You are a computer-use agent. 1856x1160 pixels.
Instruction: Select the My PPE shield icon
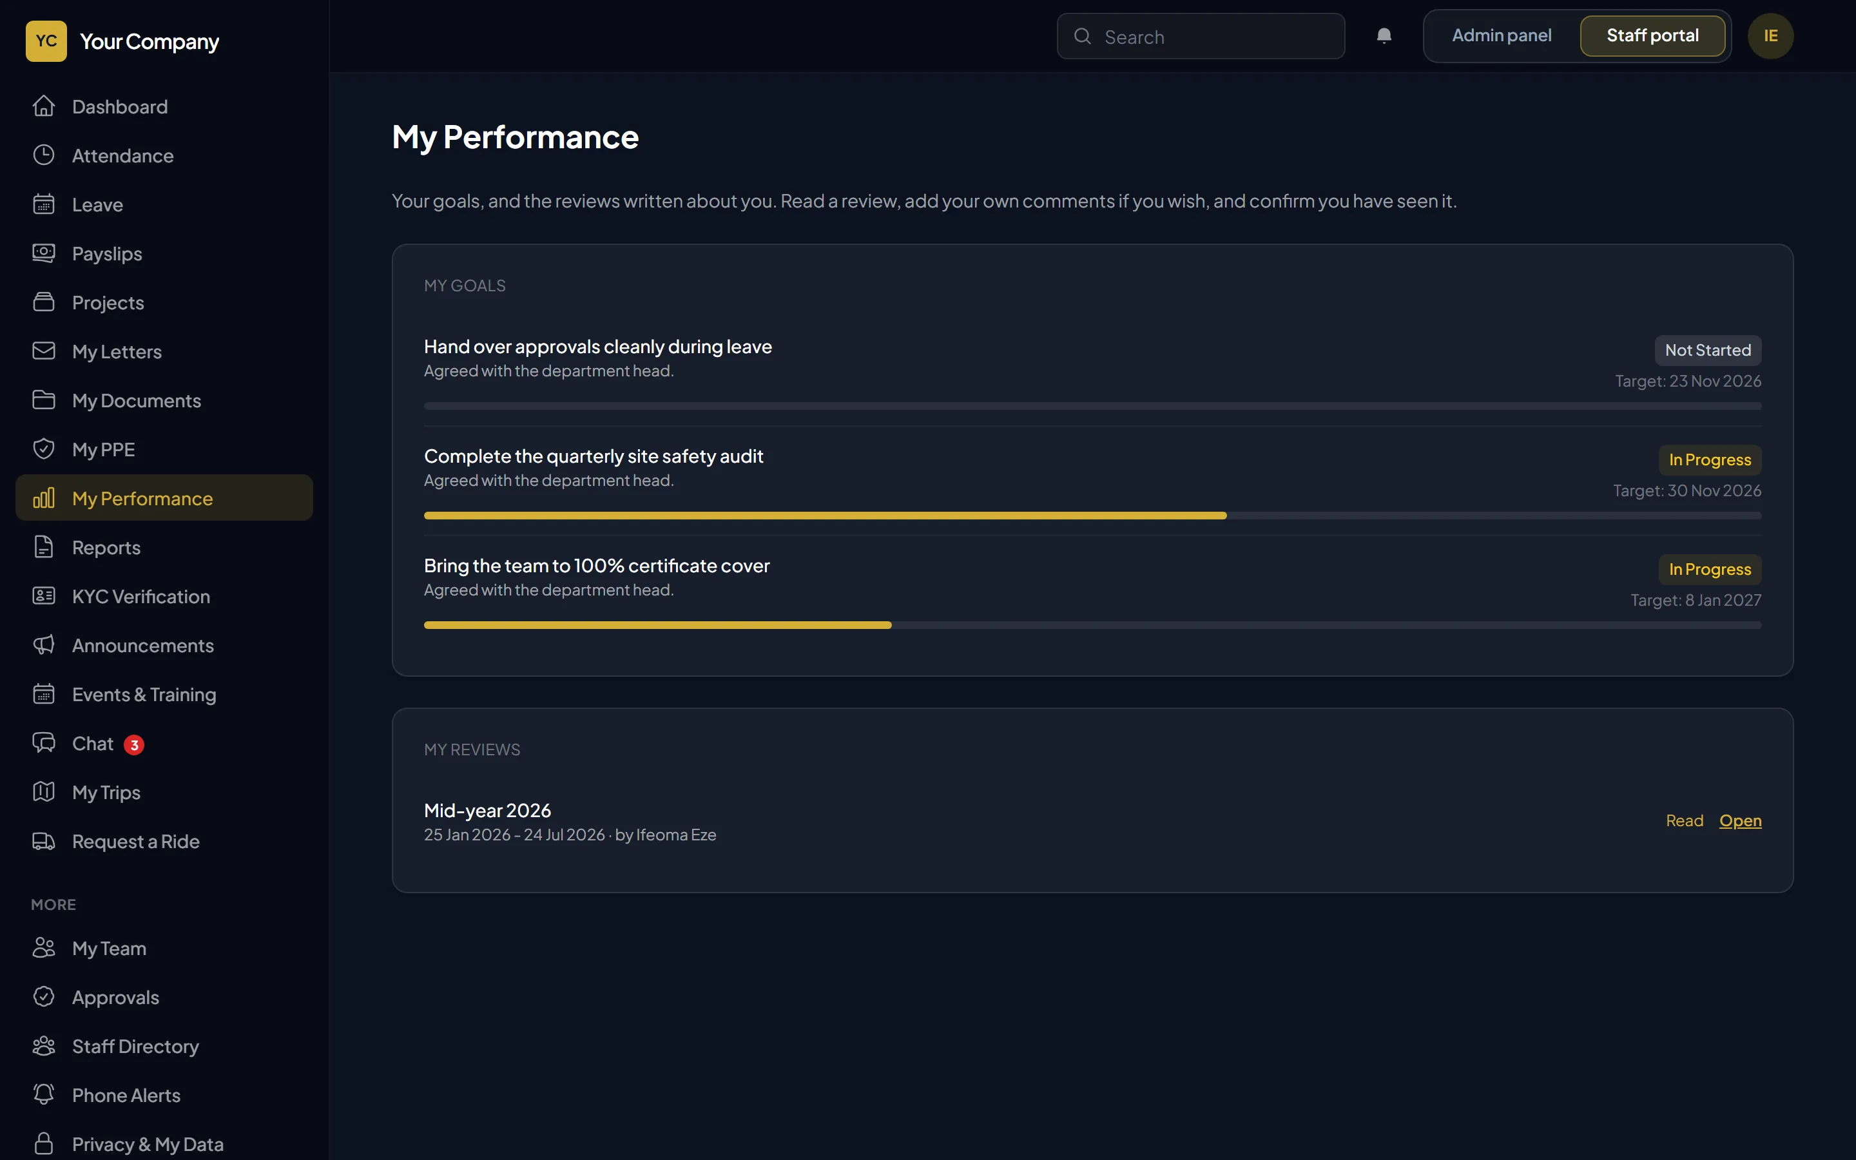[44, 450]
